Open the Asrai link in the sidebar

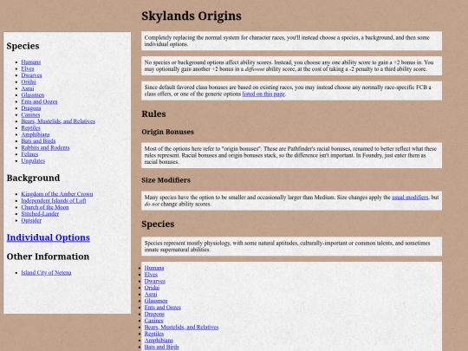click(28, 88)
